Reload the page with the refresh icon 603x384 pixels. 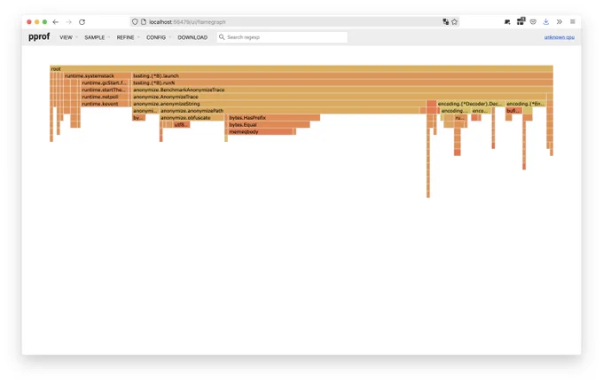[x=82, y=22]
